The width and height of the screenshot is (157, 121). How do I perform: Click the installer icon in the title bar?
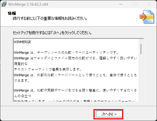[x=4, y=4]
